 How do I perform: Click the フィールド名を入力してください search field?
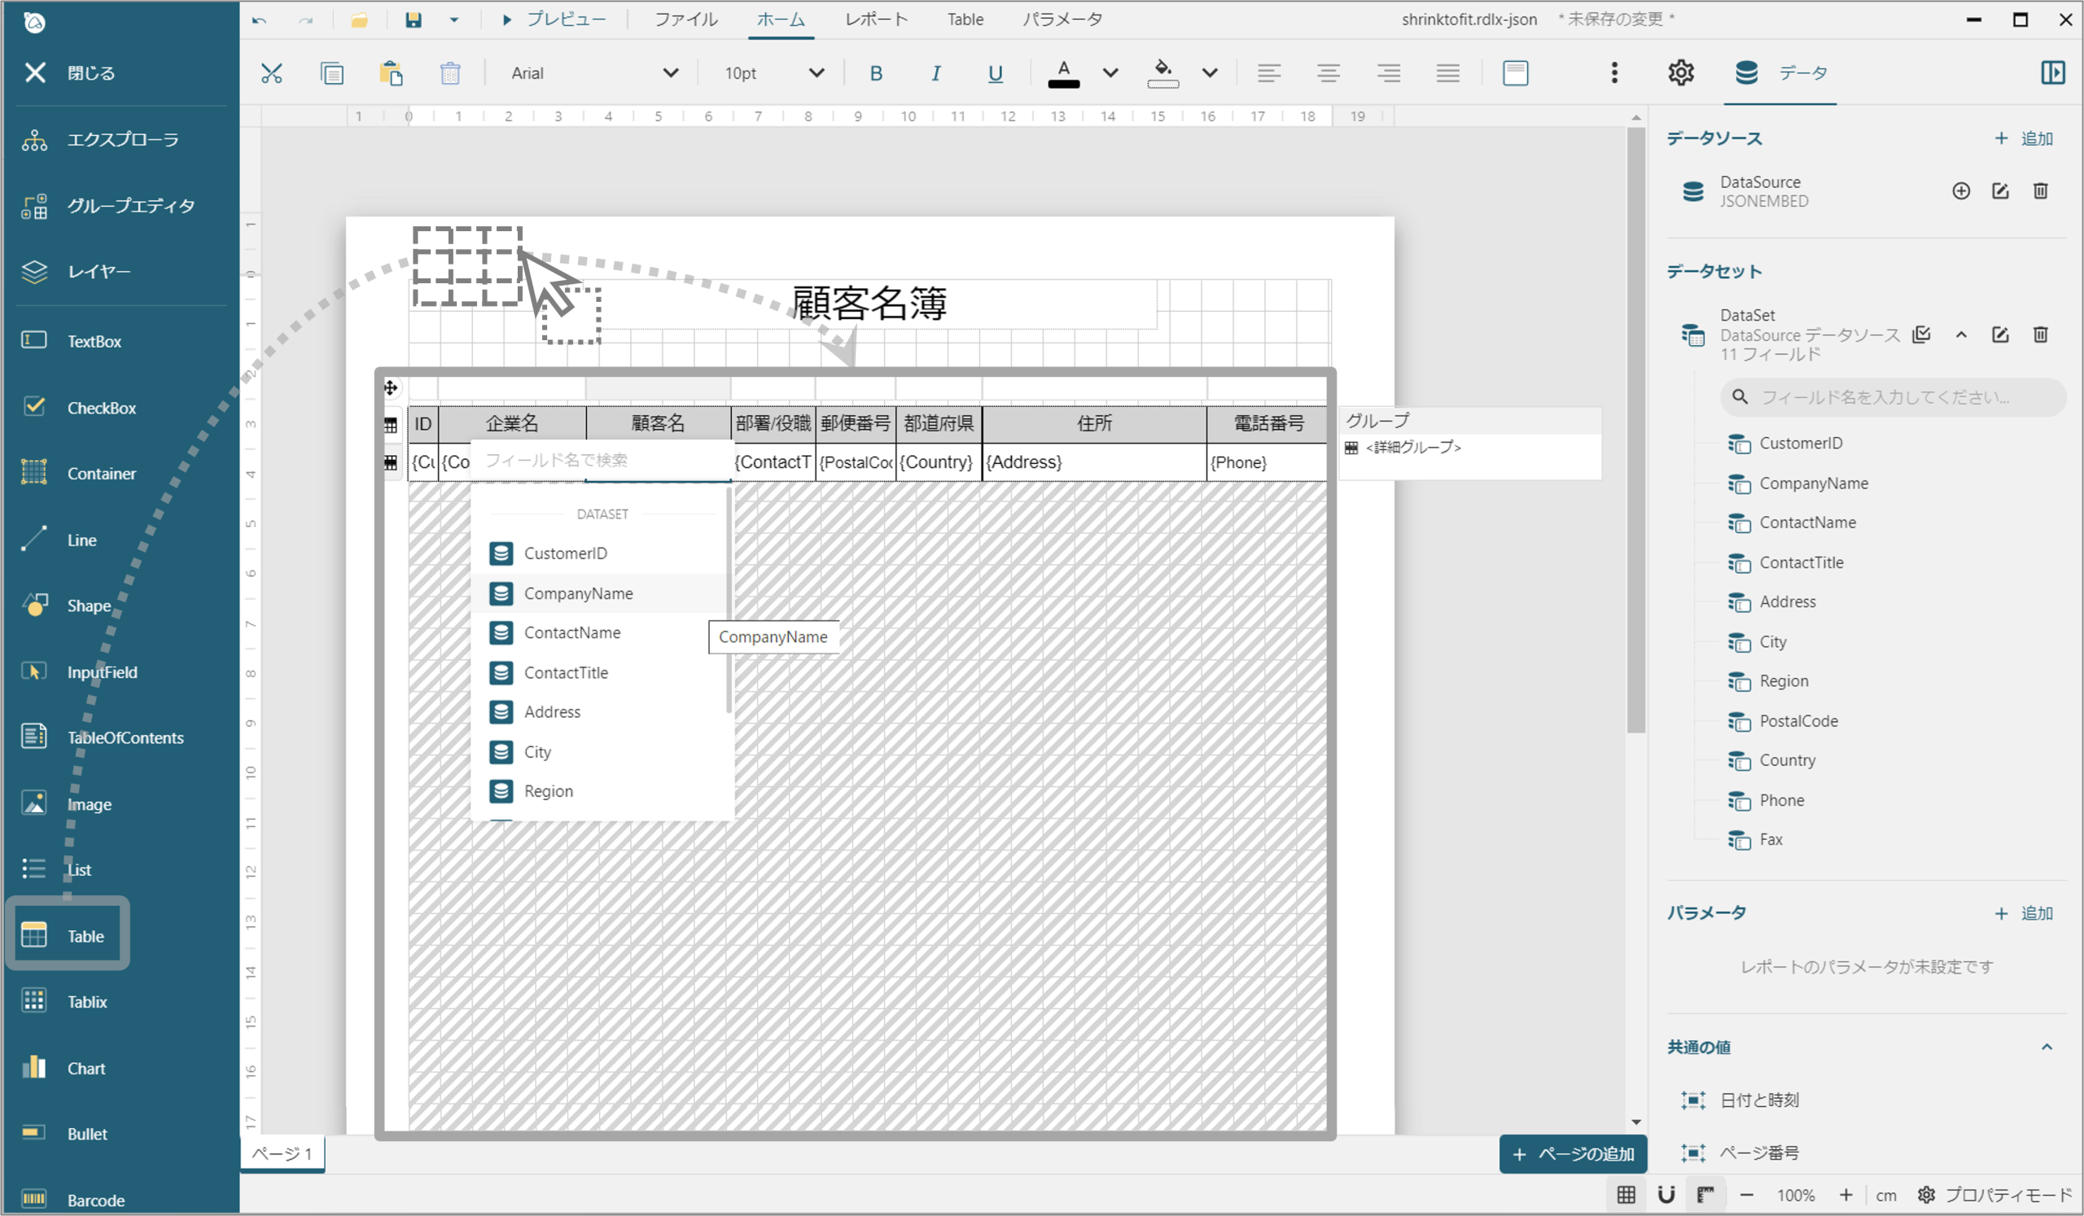[1894, 398]
